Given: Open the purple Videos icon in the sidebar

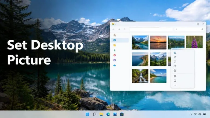Looking at the screenshot, I should [114, 60].
